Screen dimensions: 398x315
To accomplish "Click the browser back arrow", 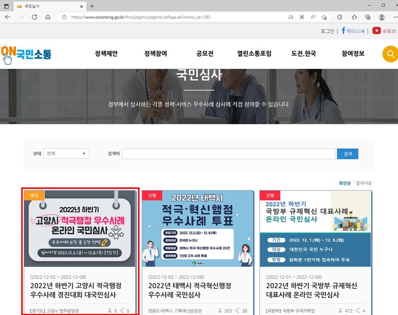I will (x=8, y=17).
